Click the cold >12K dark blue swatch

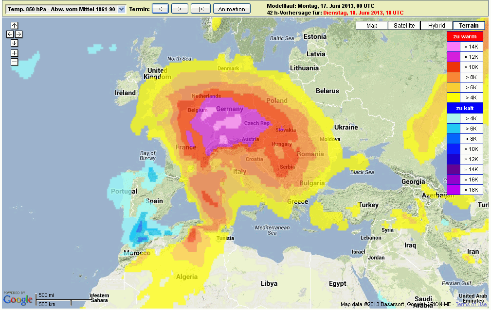[x=454, y=159]
